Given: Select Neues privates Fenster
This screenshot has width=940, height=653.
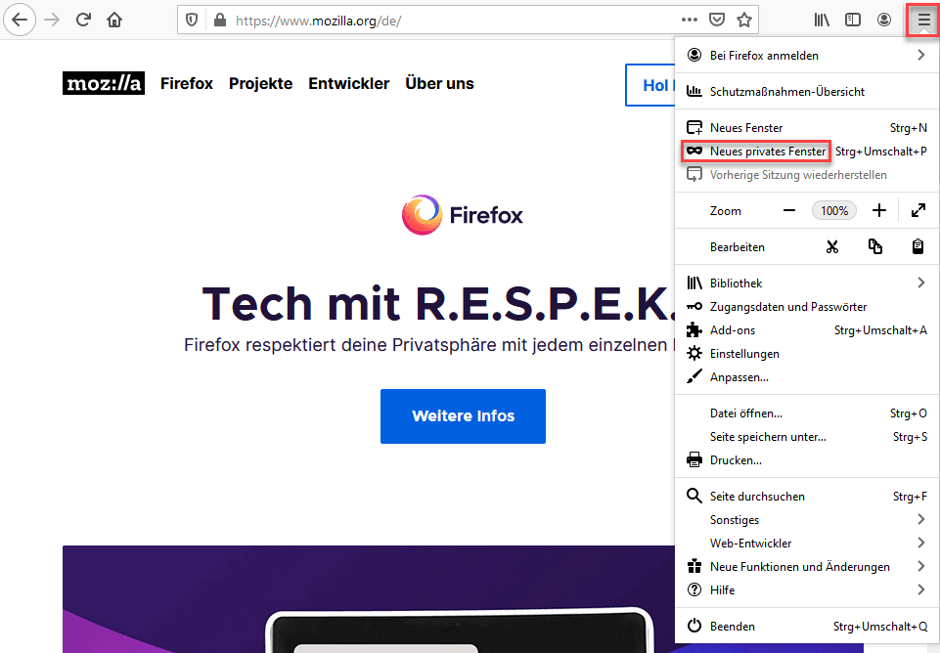Looking at the screenshot, I should tap(767, 152).
